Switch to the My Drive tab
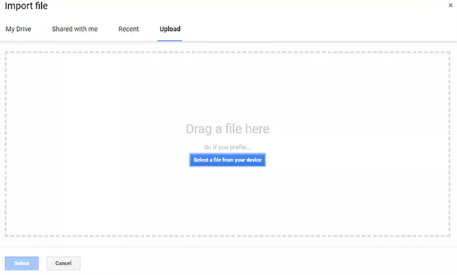 19,29
